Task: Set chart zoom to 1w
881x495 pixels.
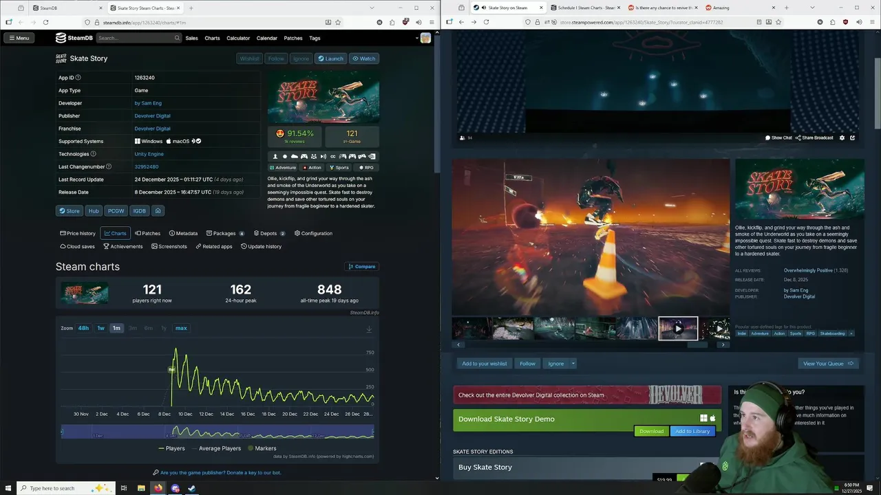Action: point(100,328)
